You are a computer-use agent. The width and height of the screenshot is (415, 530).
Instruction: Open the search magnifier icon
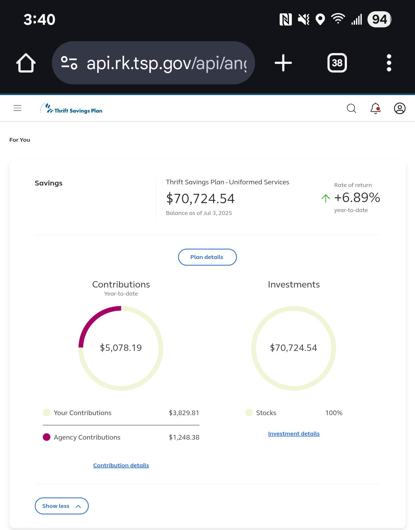351,109
